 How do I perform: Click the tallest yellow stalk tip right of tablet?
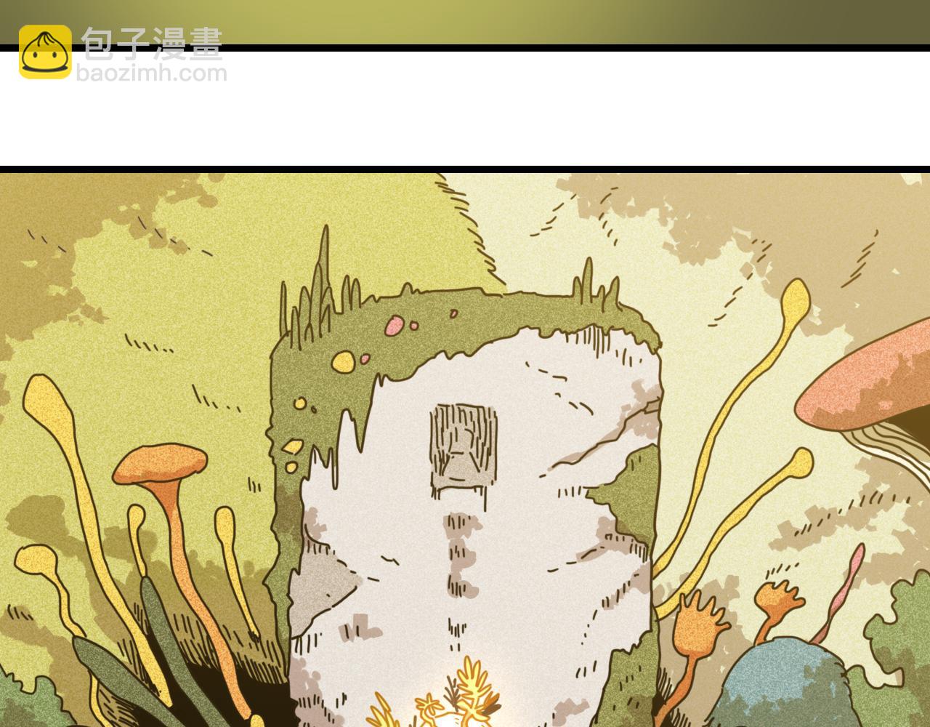click(794, 298)
